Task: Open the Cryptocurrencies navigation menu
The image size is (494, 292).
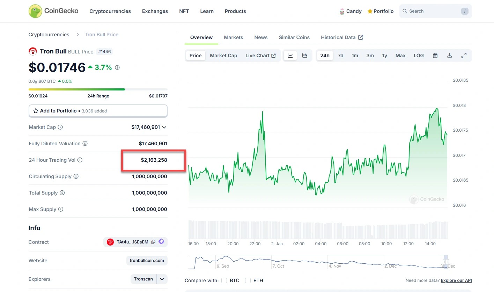Action: pos(110,11)
